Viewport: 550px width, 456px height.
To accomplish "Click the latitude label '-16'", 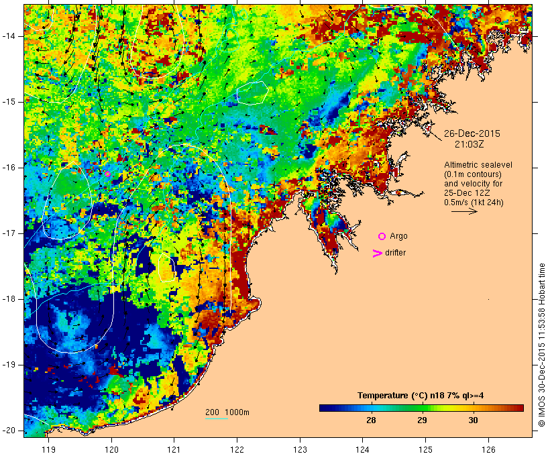I will click(x=8, y=168).
